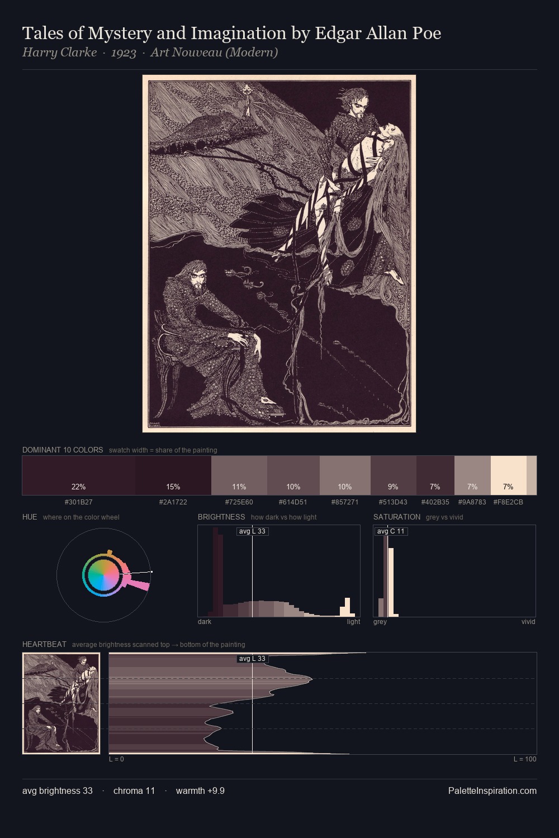Click the 'avg C 11' label in saturation chart
This screenshot has width=559, height=838.
[x=391, y=531]
